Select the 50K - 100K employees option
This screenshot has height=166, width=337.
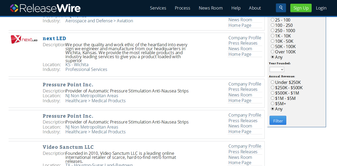click(273, 46)
